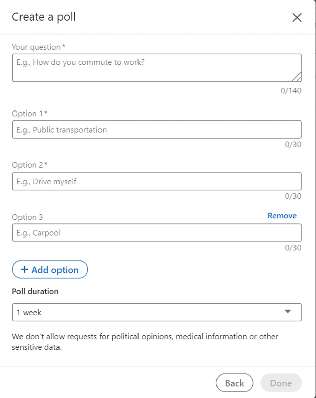Click the disabled Done button

pos(281,383)
